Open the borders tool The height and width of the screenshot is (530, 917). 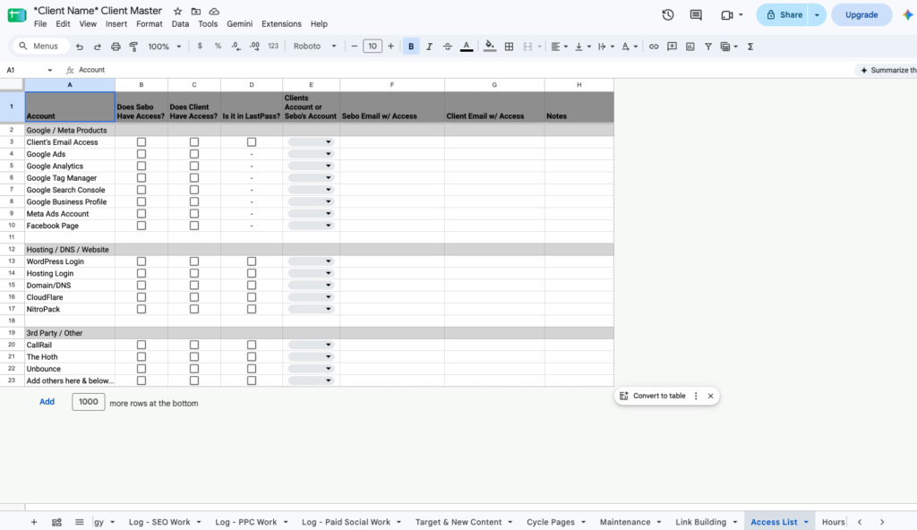pyautogui.click(x=509, y=47)
